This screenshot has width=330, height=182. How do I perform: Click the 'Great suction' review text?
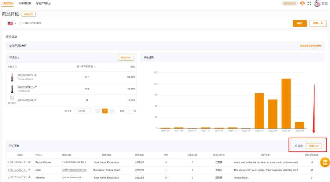point(241,178)
